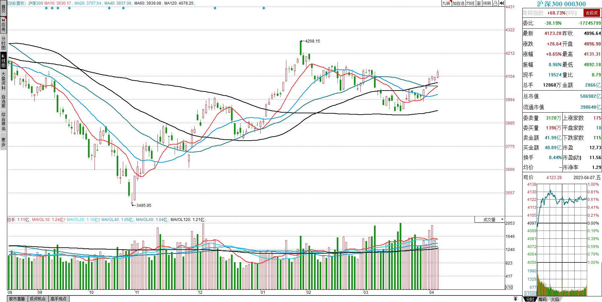Switch to the 分时图 sidebar tab

click(3, 43)
